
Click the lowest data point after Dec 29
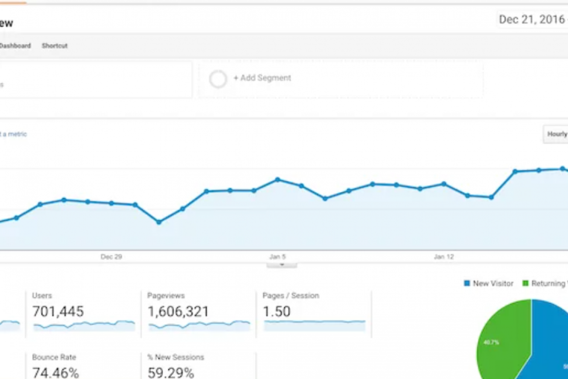coord(159,222)
